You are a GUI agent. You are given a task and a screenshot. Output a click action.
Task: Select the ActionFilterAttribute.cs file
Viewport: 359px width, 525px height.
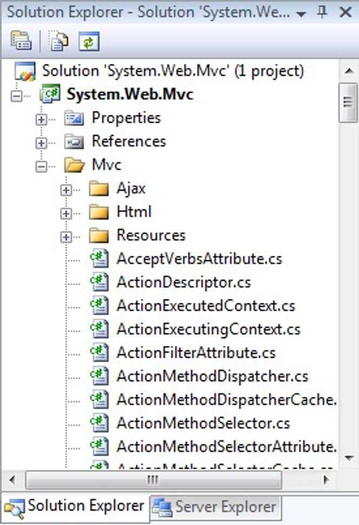pos(196,353)
